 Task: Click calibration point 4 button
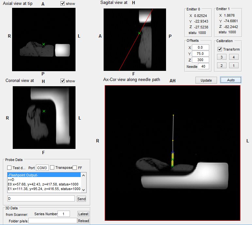(234, 57)
